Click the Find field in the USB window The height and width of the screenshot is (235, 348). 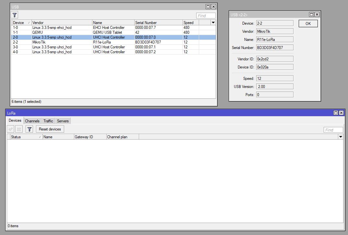(206, 16)
